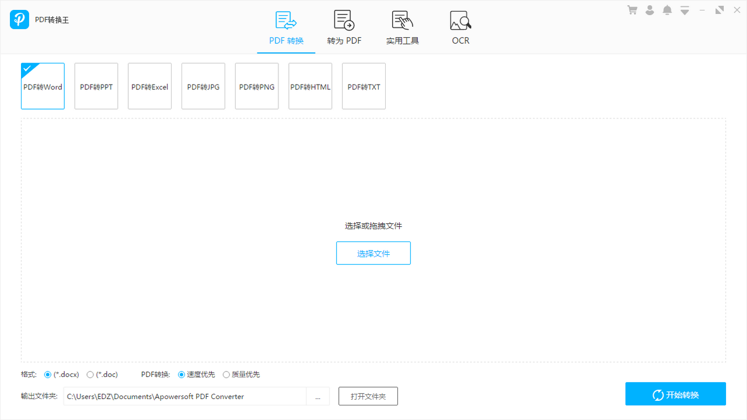747x420 pixels.
Task: Switch to the PDF转HTML tab
Action: pyautogui.click(x=310, y=86)
